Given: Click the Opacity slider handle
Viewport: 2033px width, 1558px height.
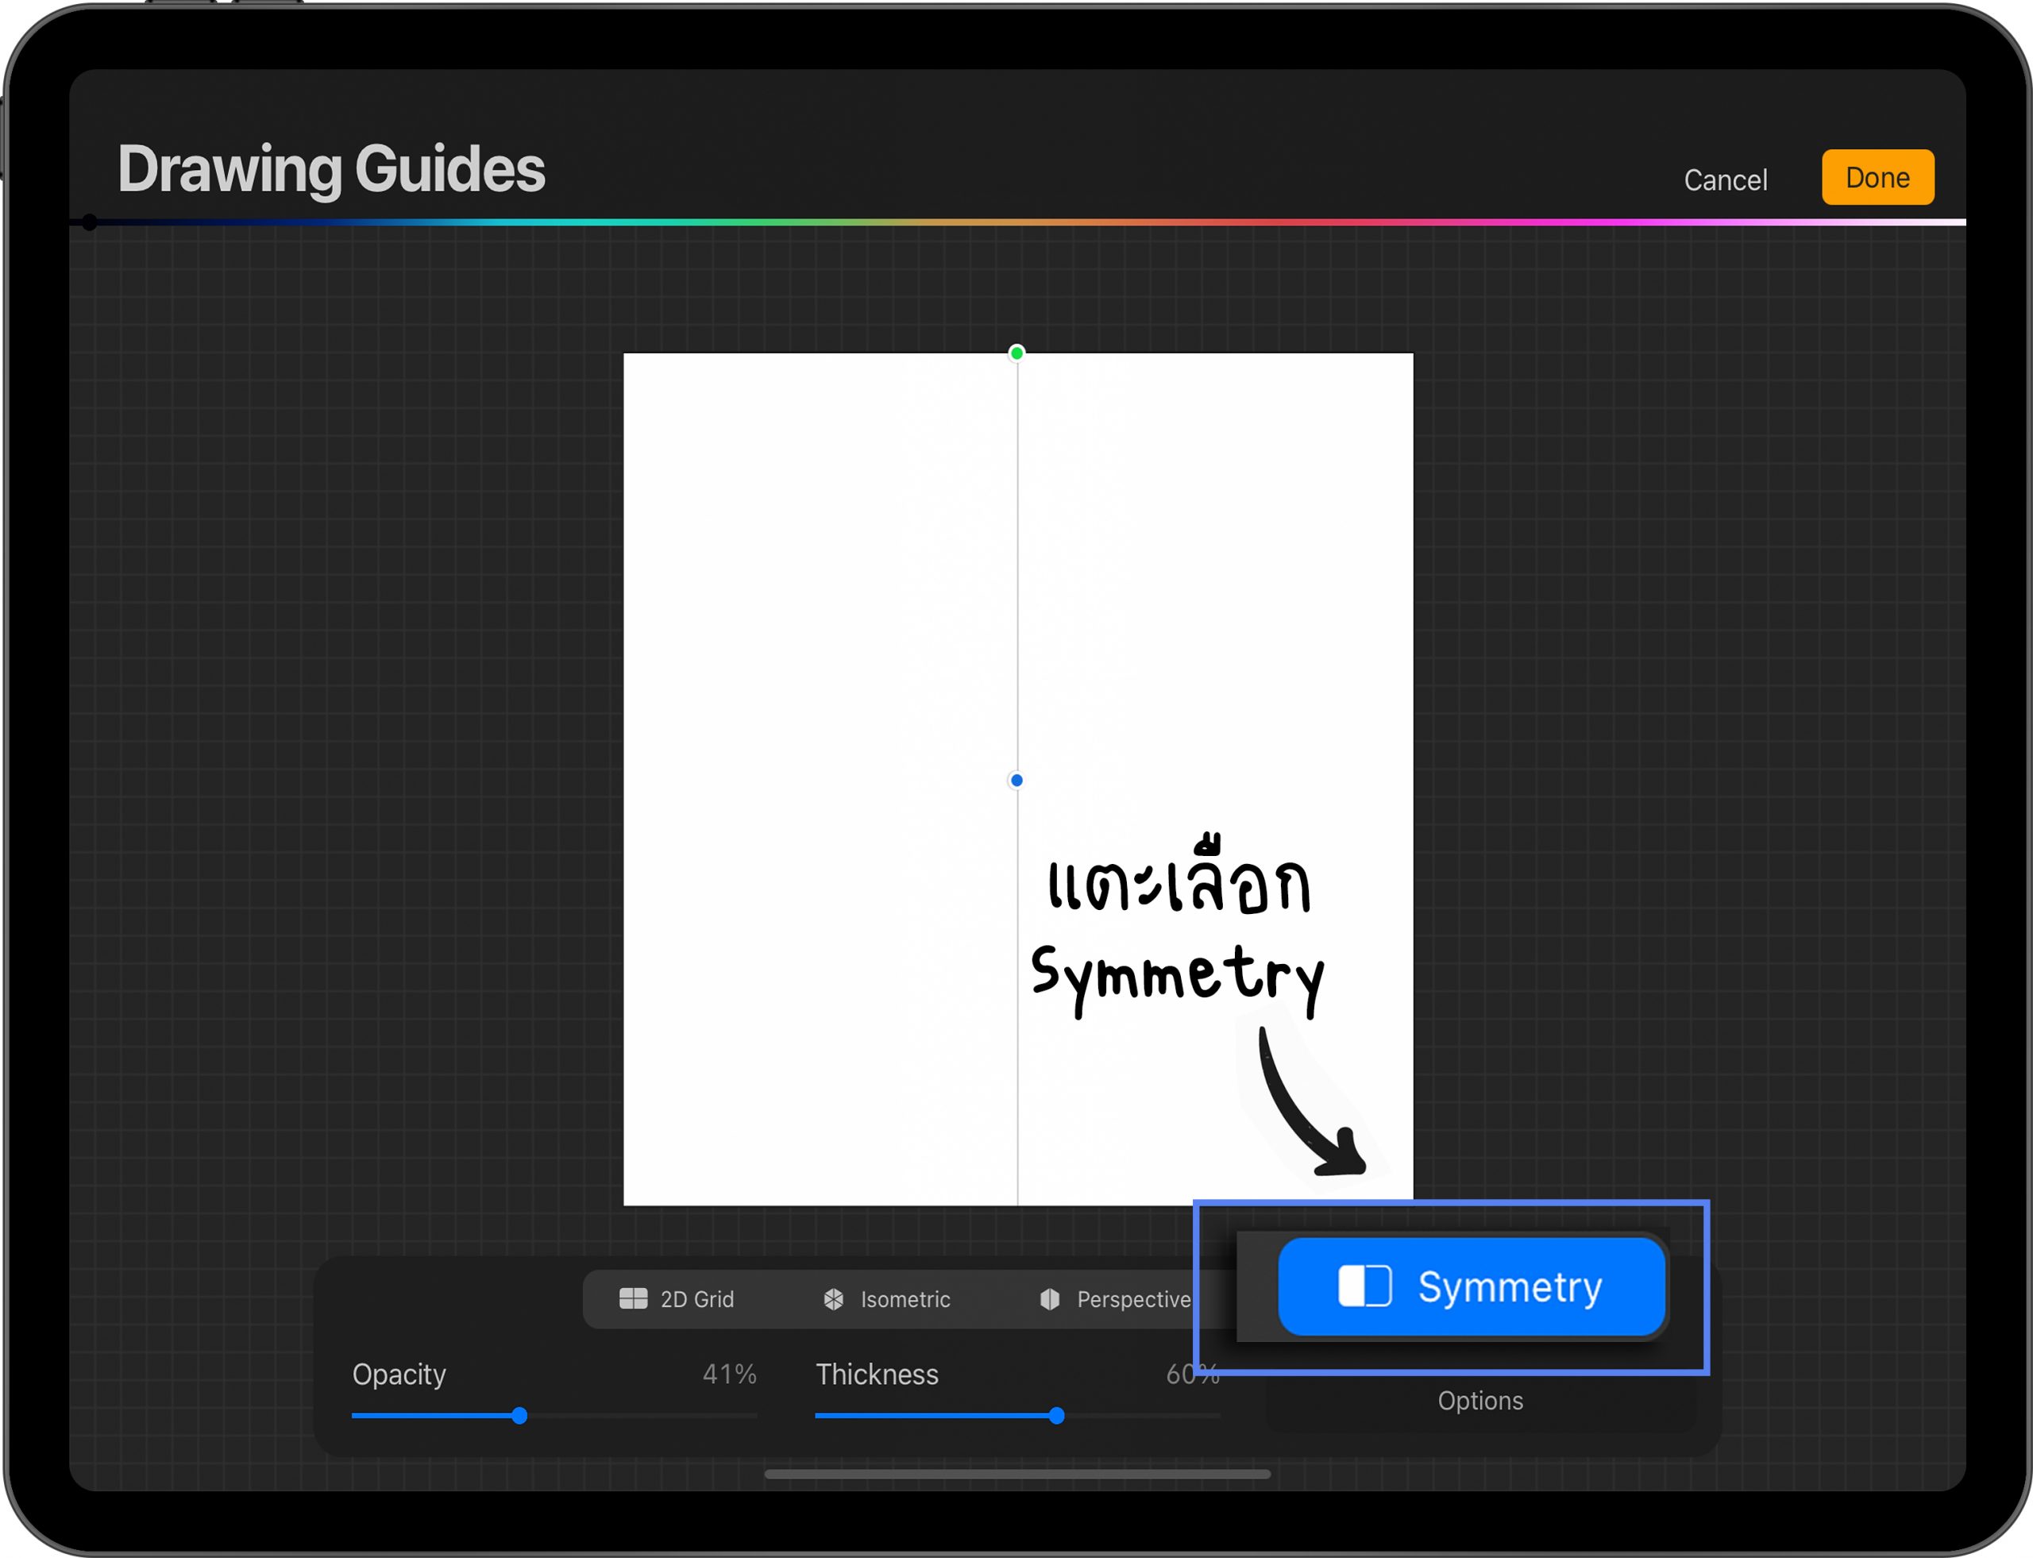Looking at the screenshot, I should tap(519, 1415).
